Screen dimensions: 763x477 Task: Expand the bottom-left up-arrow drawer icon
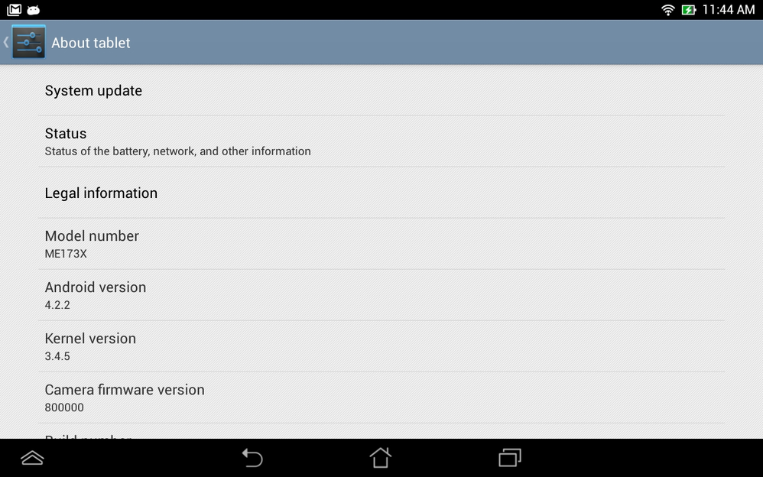(x=33, y=458)
